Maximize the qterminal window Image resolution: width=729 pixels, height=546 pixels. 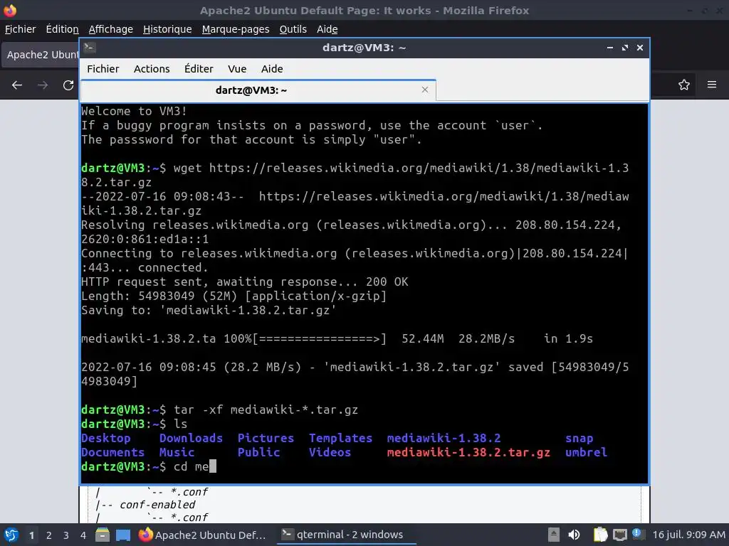coord(625,48)
